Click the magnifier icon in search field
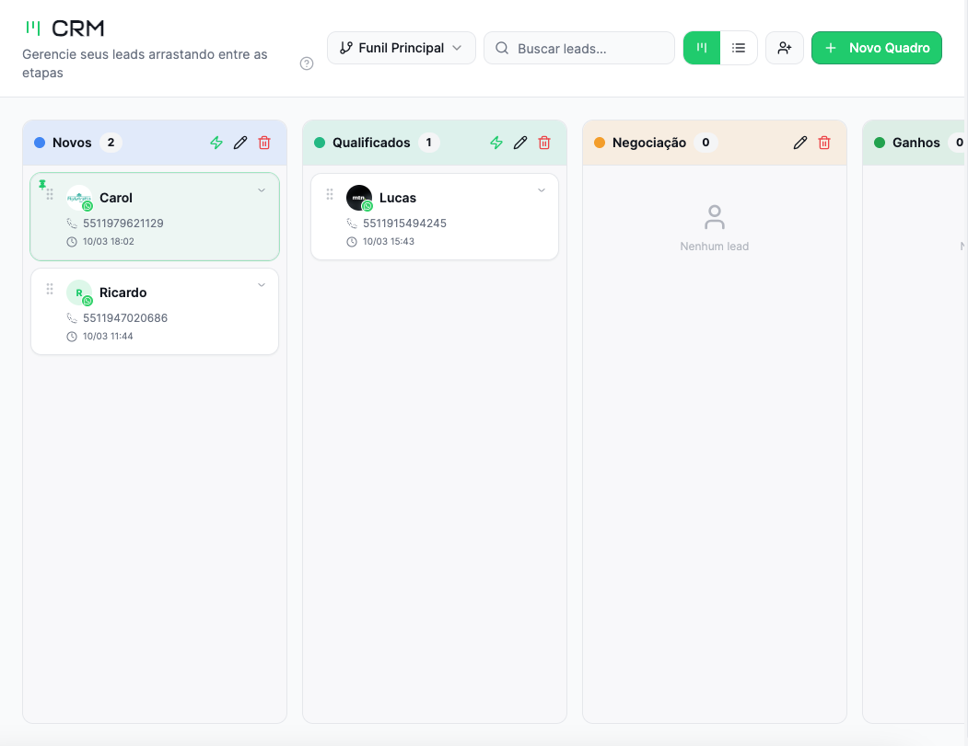968x746 pixels. pos(502,48)
